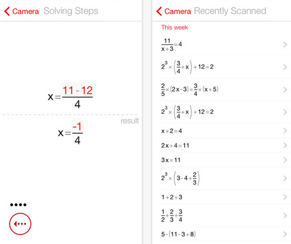
Task: Expand chevron for the first 2³×(3/4+x)+12=2 entry
Action: coord(285,67)
